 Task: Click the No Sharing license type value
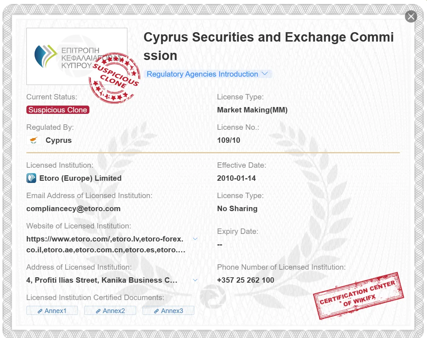point(237,209)
